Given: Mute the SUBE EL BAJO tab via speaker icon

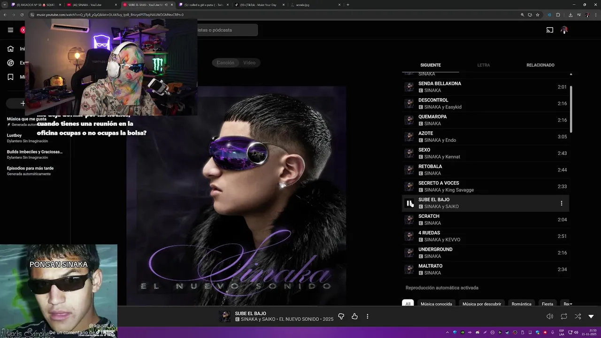Looking at the screenshot, I should coord(166,5).
